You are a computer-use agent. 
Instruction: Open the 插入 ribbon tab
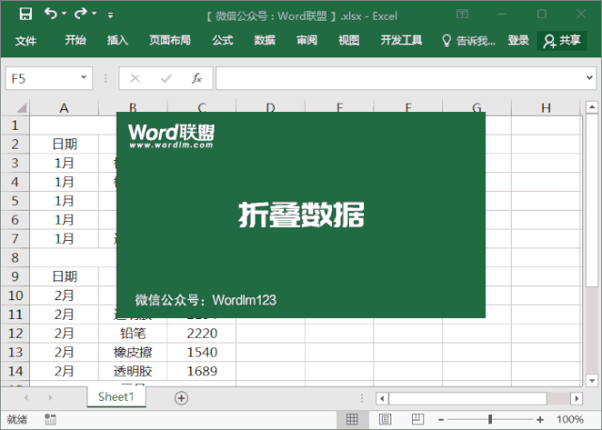click(x=118, y=40)
